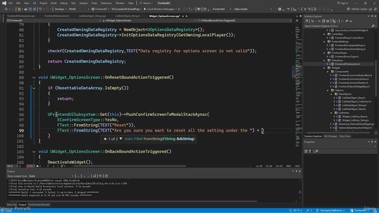
Task: Collapse the Components folder node
Action: pyautogui.click(x=328, y=72)
